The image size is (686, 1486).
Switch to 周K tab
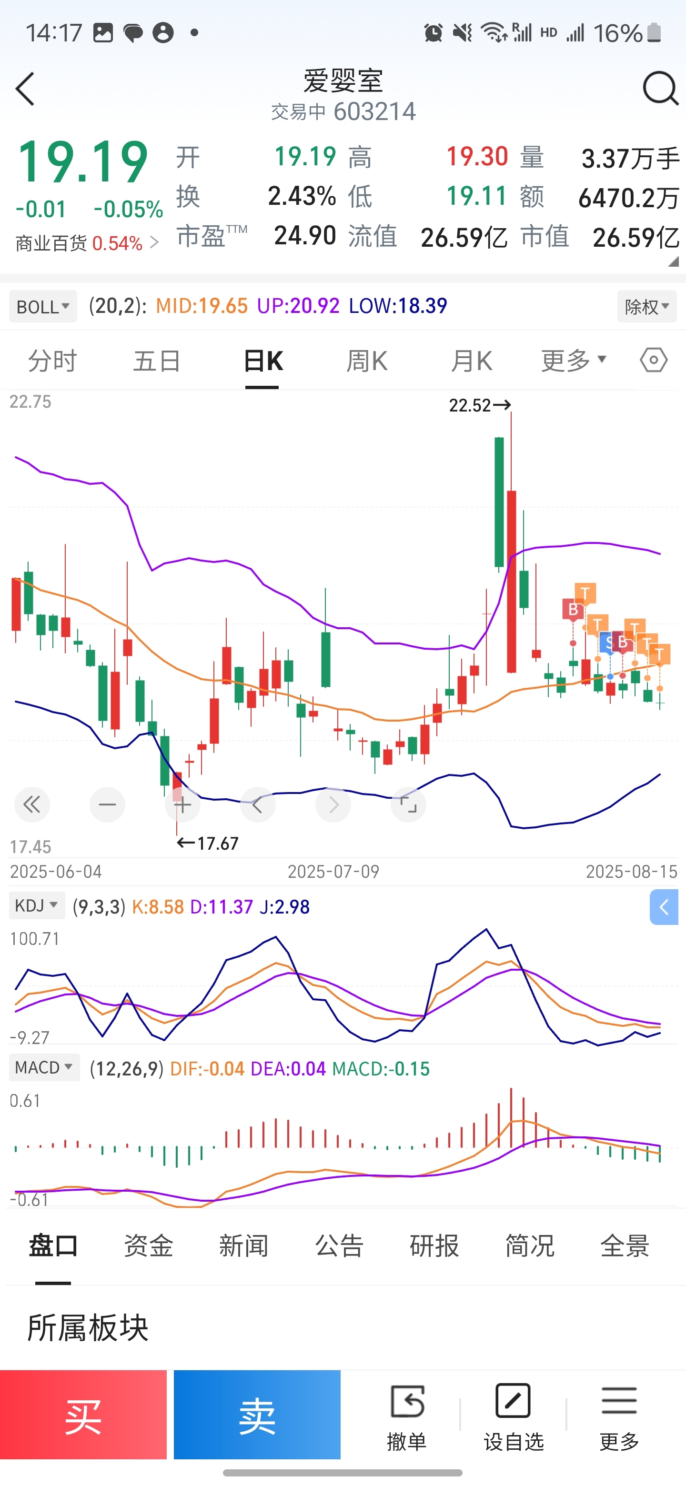click(x=367, y=361)
